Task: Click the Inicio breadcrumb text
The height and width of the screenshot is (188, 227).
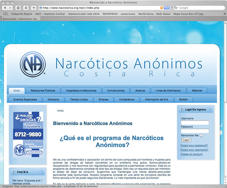Action: pyautogui.click(x=60, y=111)
